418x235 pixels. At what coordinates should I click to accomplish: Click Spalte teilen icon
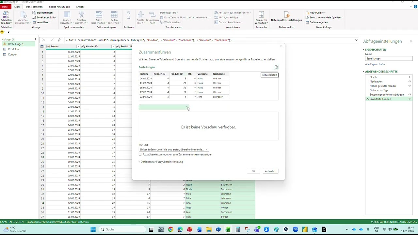141,15
